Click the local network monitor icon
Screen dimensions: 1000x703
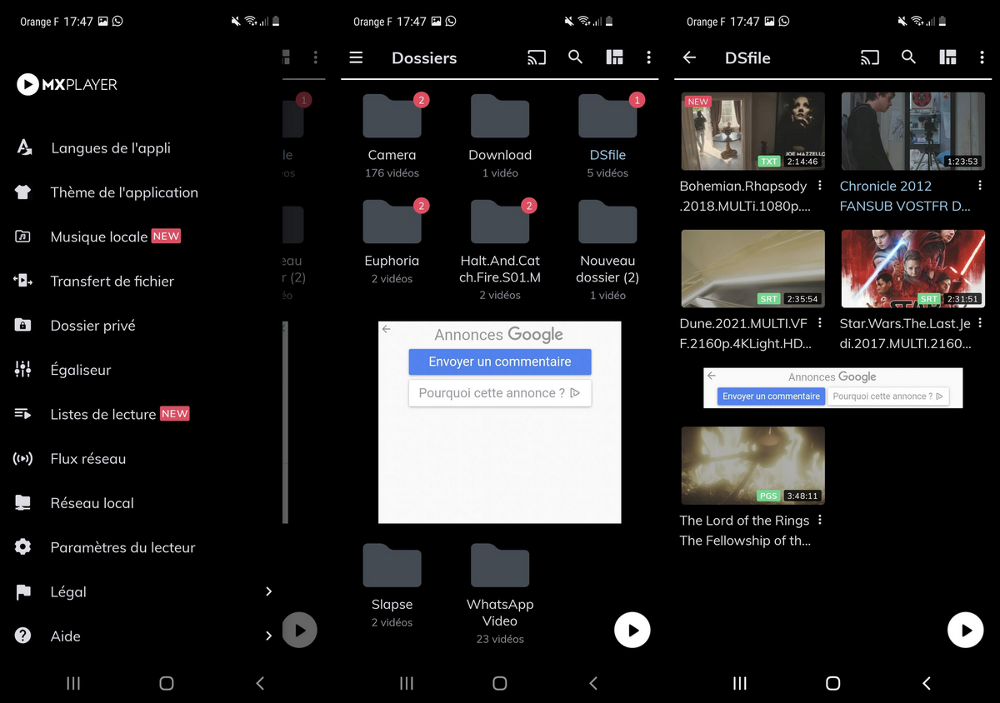(x=23, y=503)
